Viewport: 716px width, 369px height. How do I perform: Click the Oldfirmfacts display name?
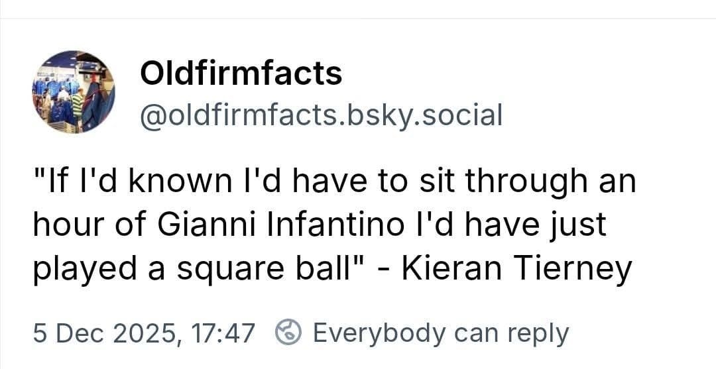pyautogui.click(x=241, y=73)
